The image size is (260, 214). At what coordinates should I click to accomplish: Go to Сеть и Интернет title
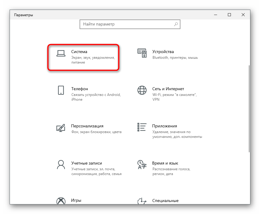point(168,89)
